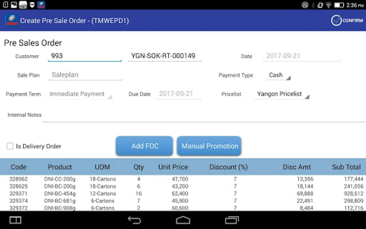Open the Payment Type Cash dropdown
Image resolution: width=366 pixels, height=229 pixels.
click(x=279, y=75)
